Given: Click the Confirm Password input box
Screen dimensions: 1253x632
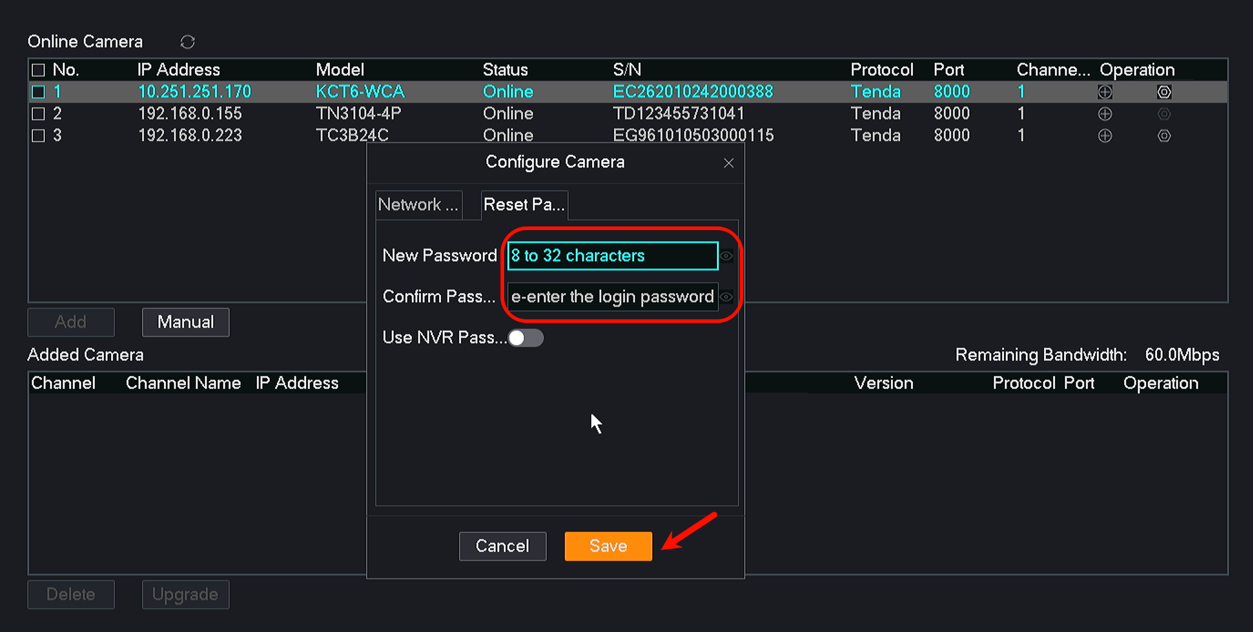Looking at the screenshot, I should [x=612, y=297].
